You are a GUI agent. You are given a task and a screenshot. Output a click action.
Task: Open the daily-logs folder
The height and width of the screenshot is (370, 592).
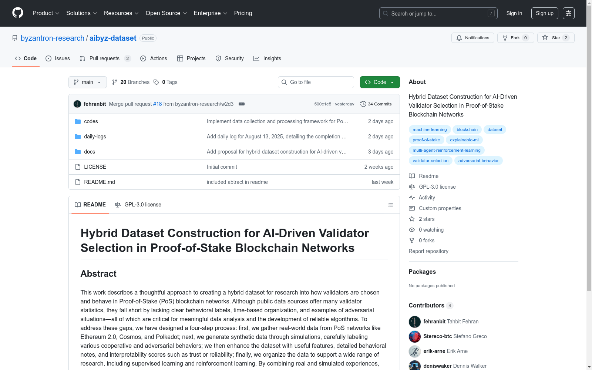(95, 137)
